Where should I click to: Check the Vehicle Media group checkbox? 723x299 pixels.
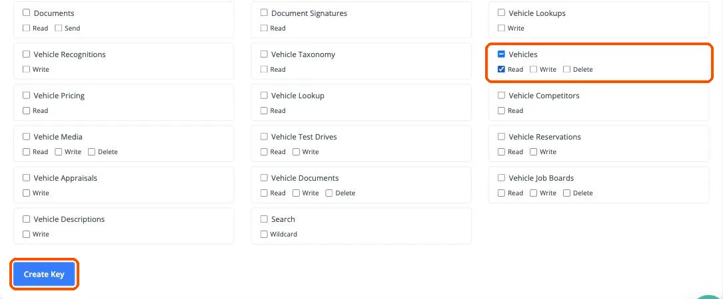[26, 137]
